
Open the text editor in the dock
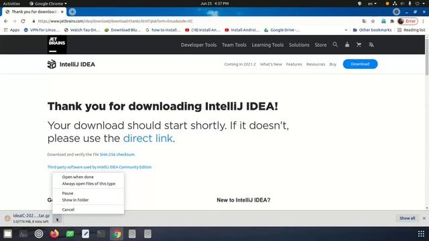click(x=85, y=234)
